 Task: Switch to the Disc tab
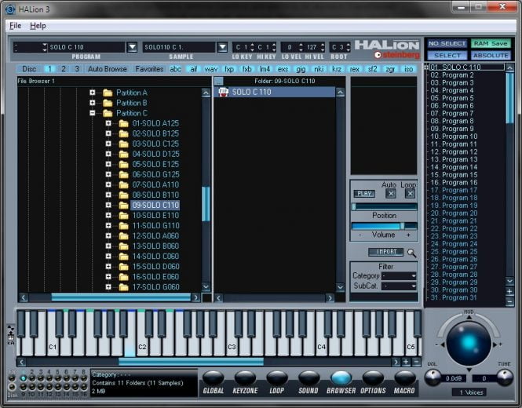pos(29,69)
